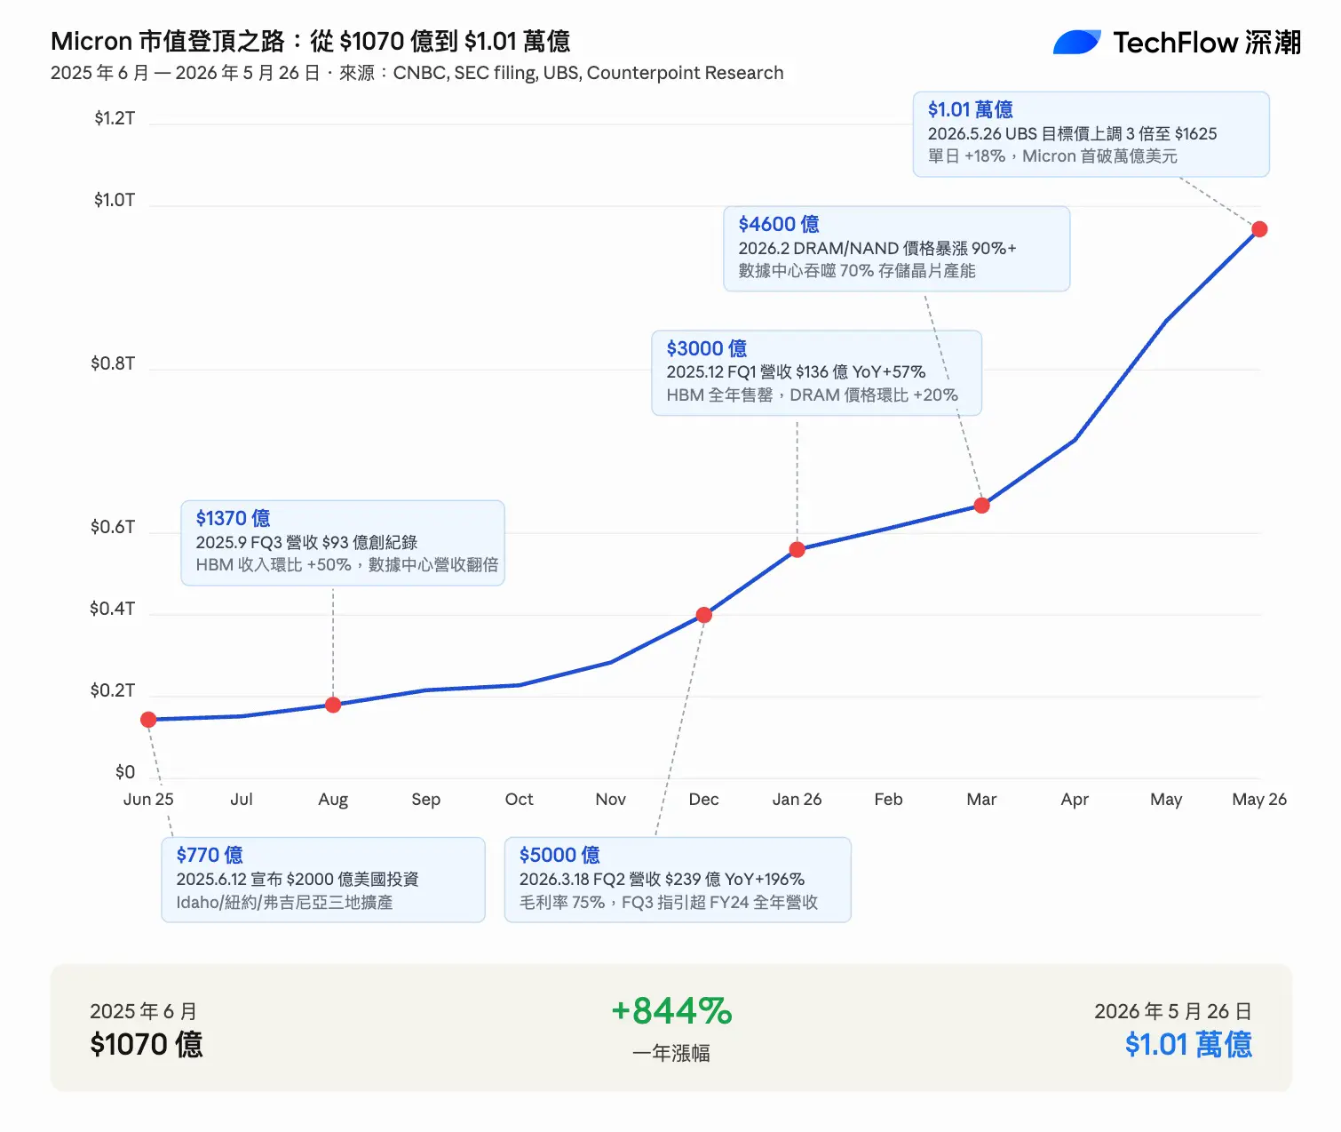Click the DRAM/NAND 價格暴漲 90%+ line

pyautogui.click(x=877, y=249)
